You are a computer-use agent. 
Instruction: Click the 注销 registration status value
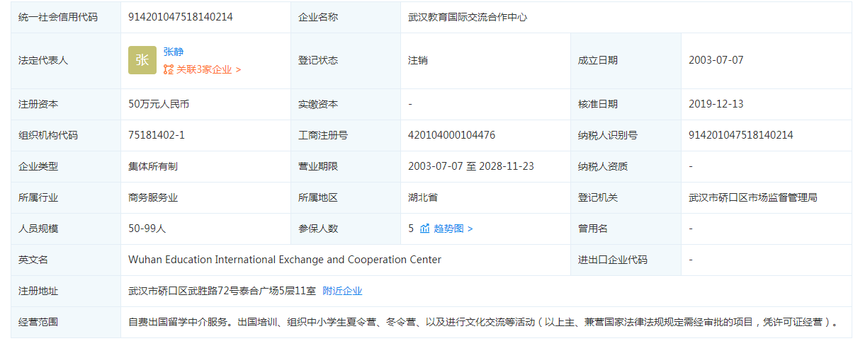pos(418,60)
